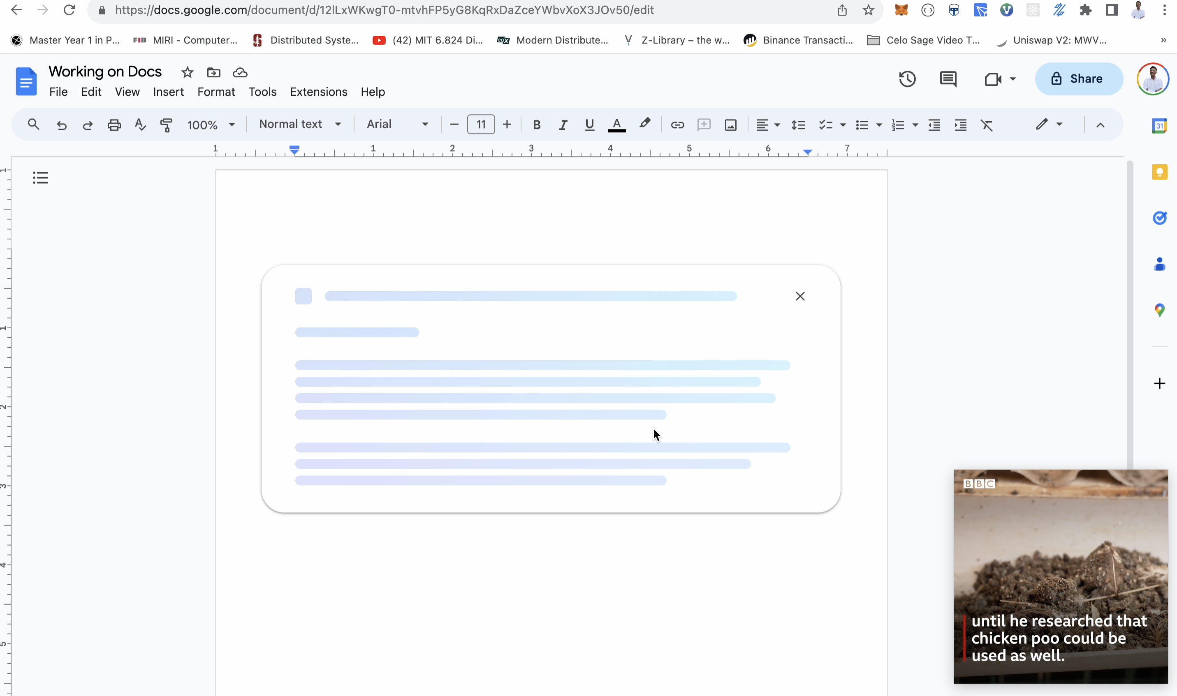Open the Insert menu
The height and width of the screenshot is (696, 1177).
coord(168,92)
